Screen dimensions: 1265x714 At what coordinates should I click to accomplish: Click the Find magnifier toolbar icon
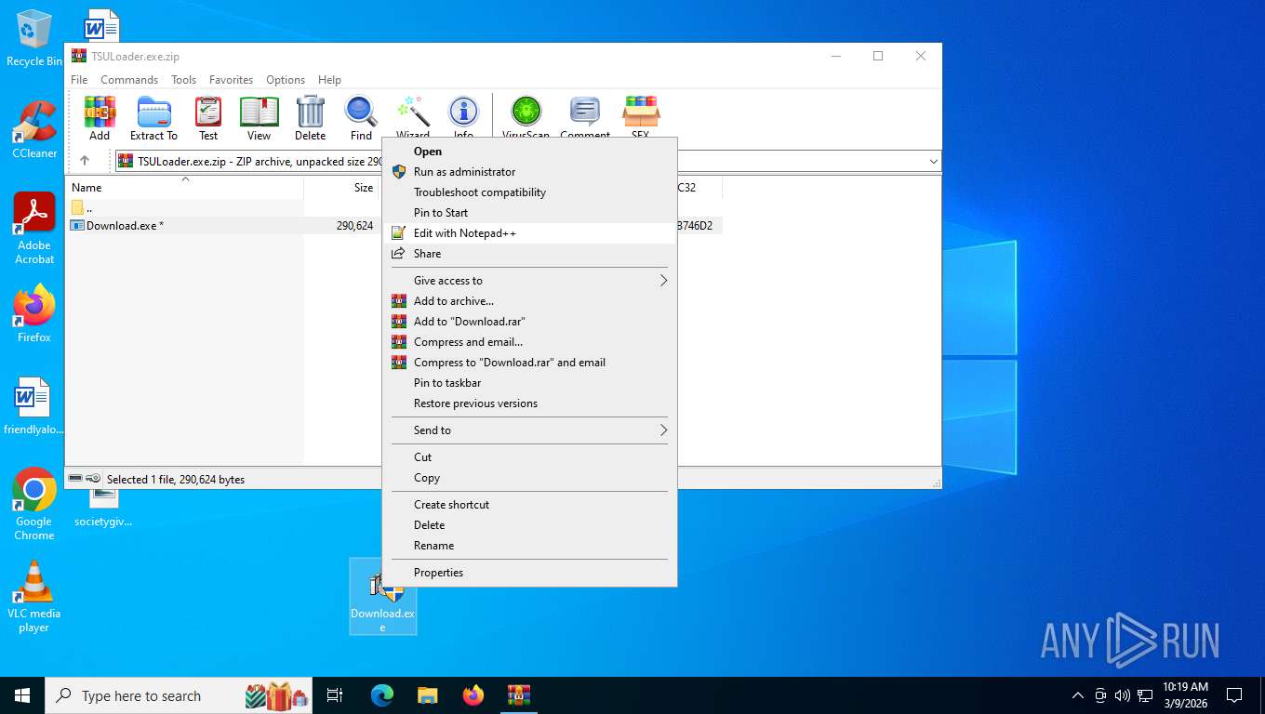tap(361, 118)
